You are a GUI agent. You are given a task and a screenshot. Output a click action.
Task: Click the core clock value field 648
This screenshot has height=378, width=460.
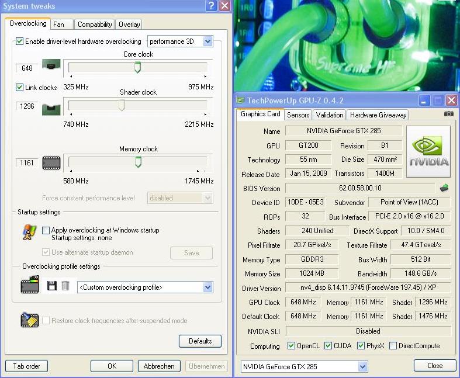point(27,68)
